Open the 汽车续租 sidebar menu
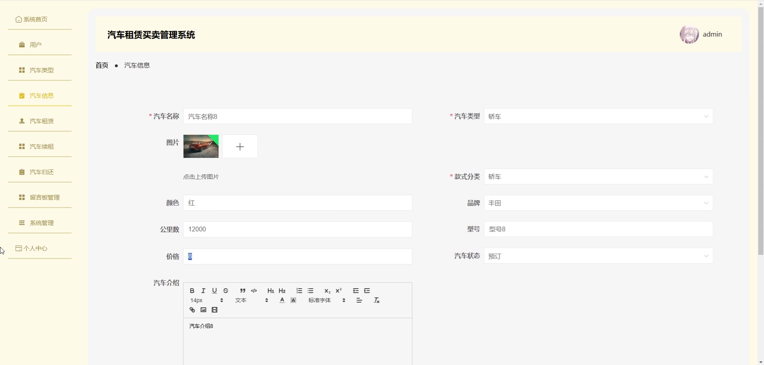 pyautogui.click(x=40, y=146)
